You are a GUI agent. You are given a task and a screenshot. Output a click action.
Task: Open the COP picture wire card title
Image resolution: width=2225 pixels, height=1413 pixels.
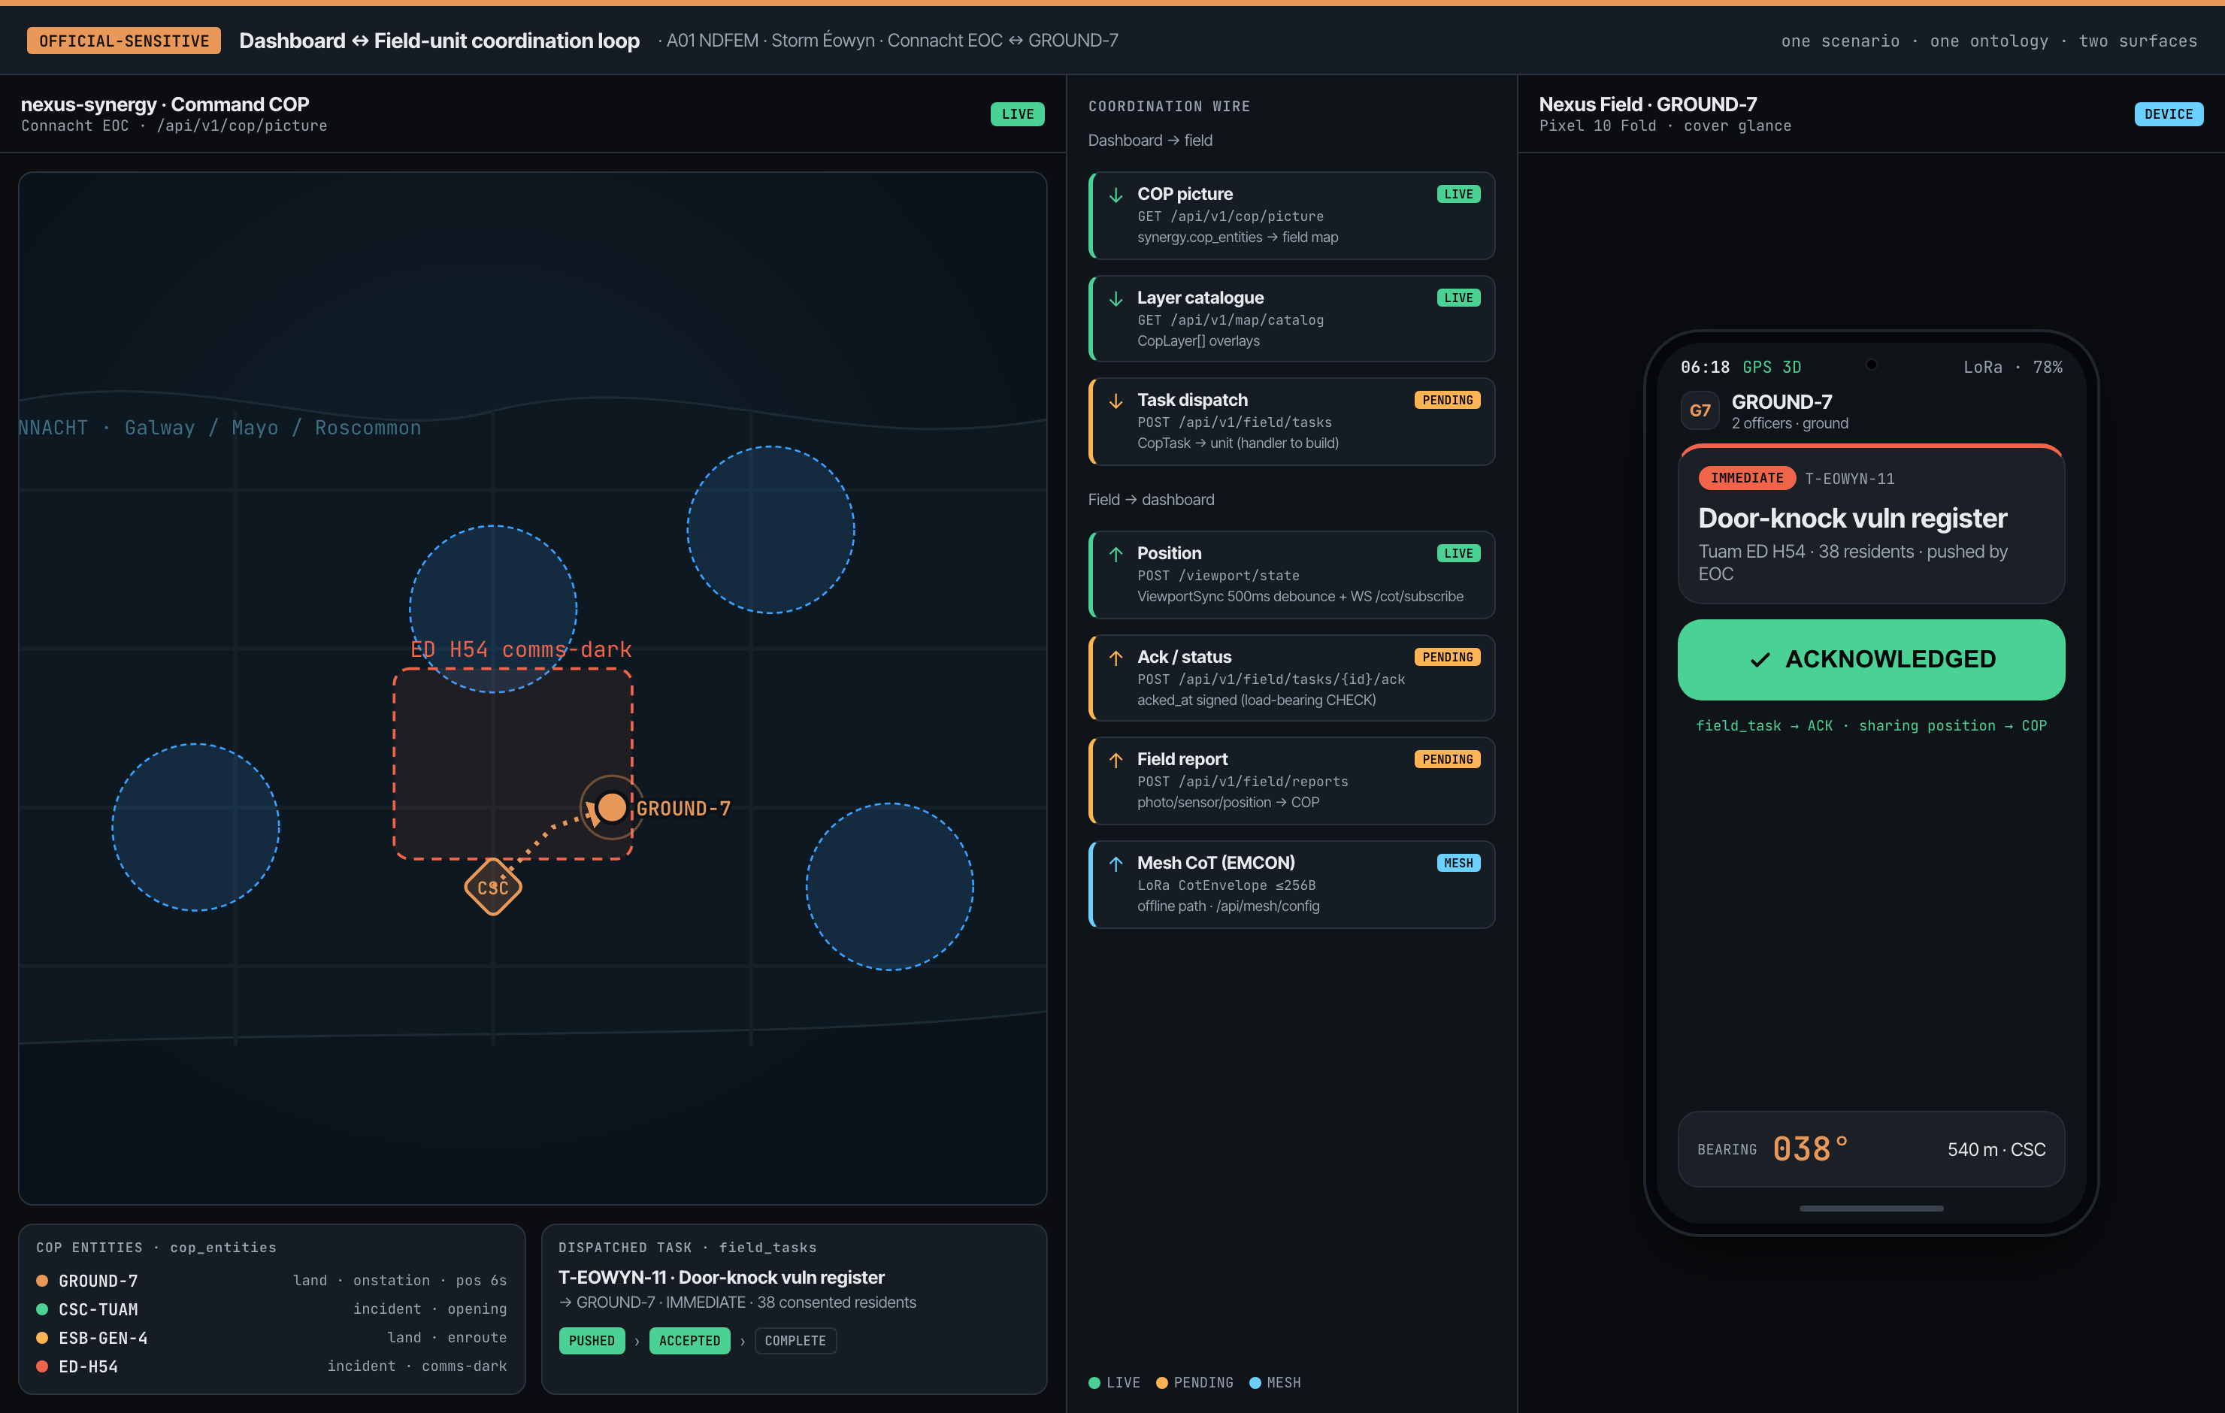click(x=1185, y=194)
